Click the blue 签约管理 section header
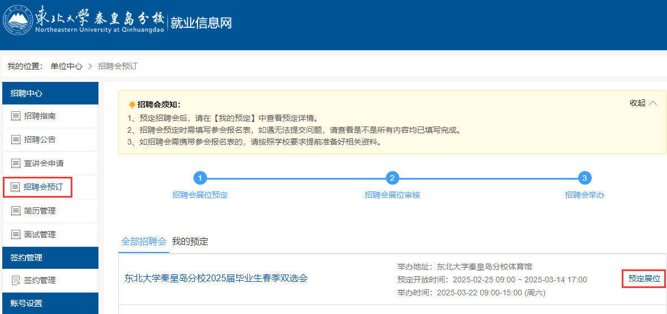Screen dimensions: 667x314 [50, 258]
